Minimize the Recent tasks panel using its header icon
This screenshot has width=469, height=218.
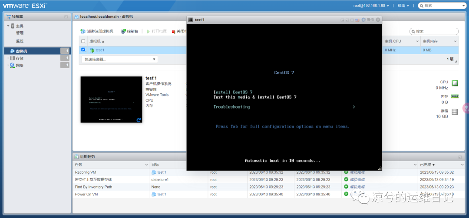460,157
